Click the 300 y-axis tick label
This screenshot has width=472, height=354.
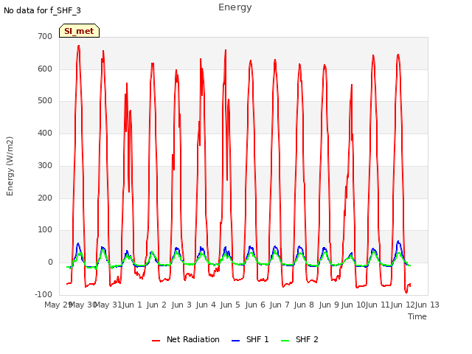tap(45, 165)
